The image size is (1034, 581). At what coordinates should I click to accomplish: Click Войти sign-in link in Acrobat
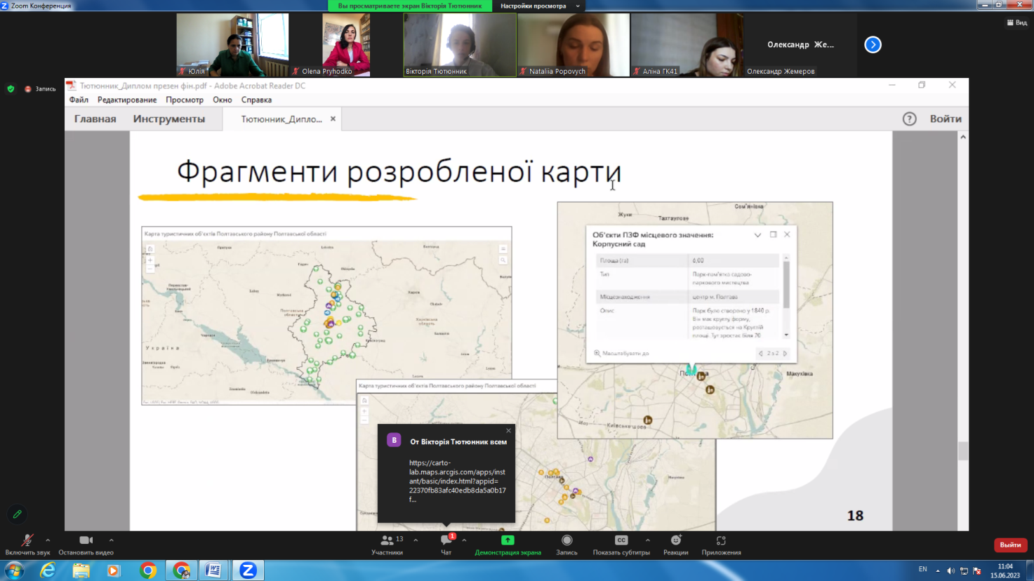point(945,119)
